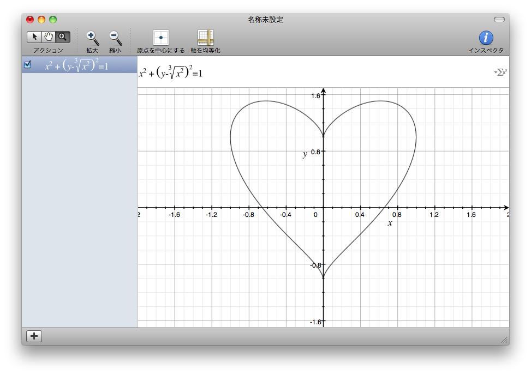Click the x-axis label 1.2
This screenshot has width=531, height=375.
pyautogui.click(x=434, y=215)
